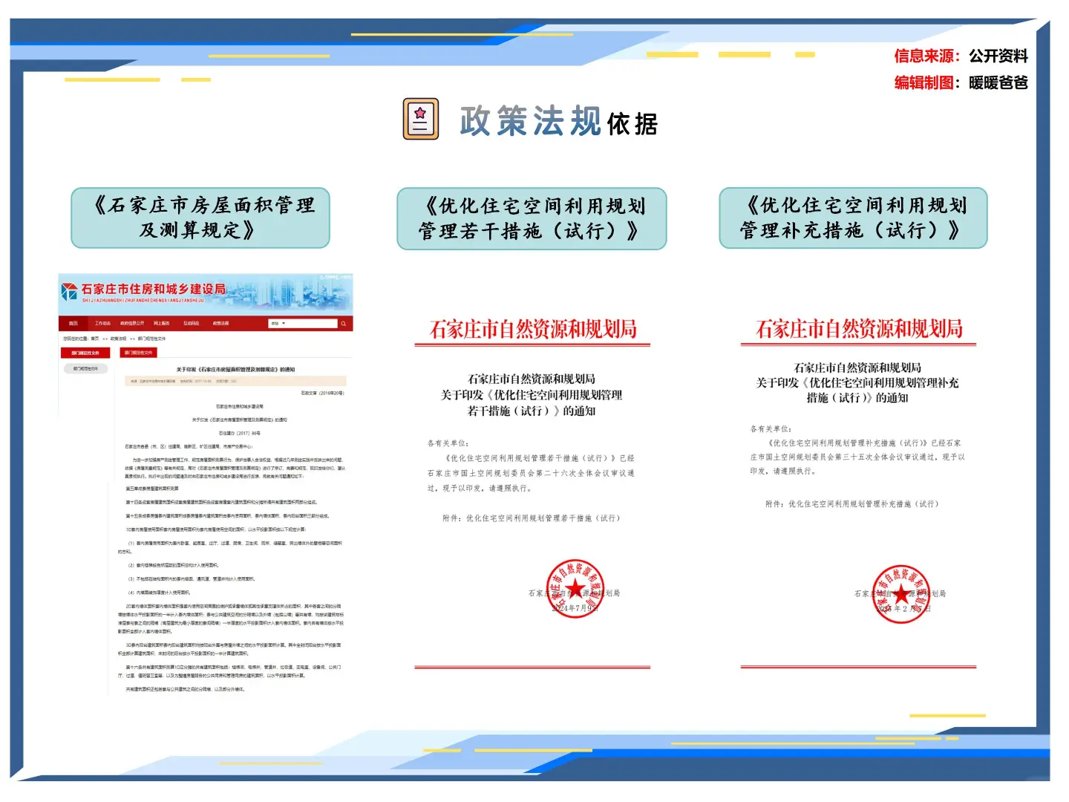Click the 《优化住宅空间利用规划管理补充措施（试行）》 title box
The width and height of the screenshot is (1069, 802).
853,218
